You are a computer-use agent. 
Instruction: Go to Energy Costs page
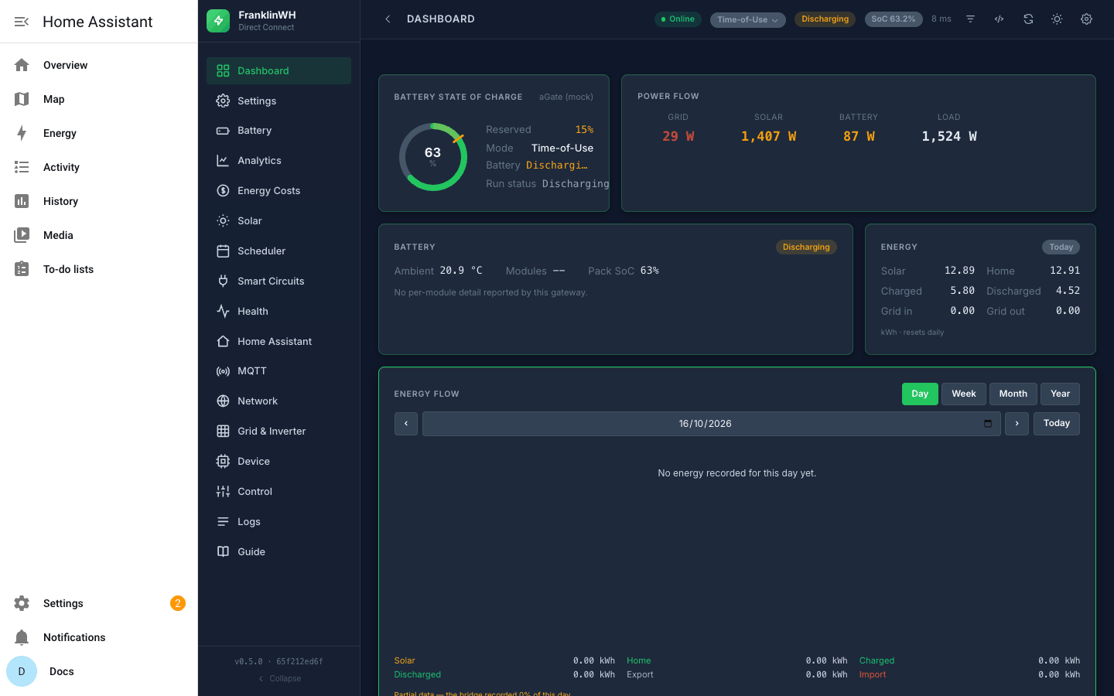pyautogui.click(x=278, y=191)
